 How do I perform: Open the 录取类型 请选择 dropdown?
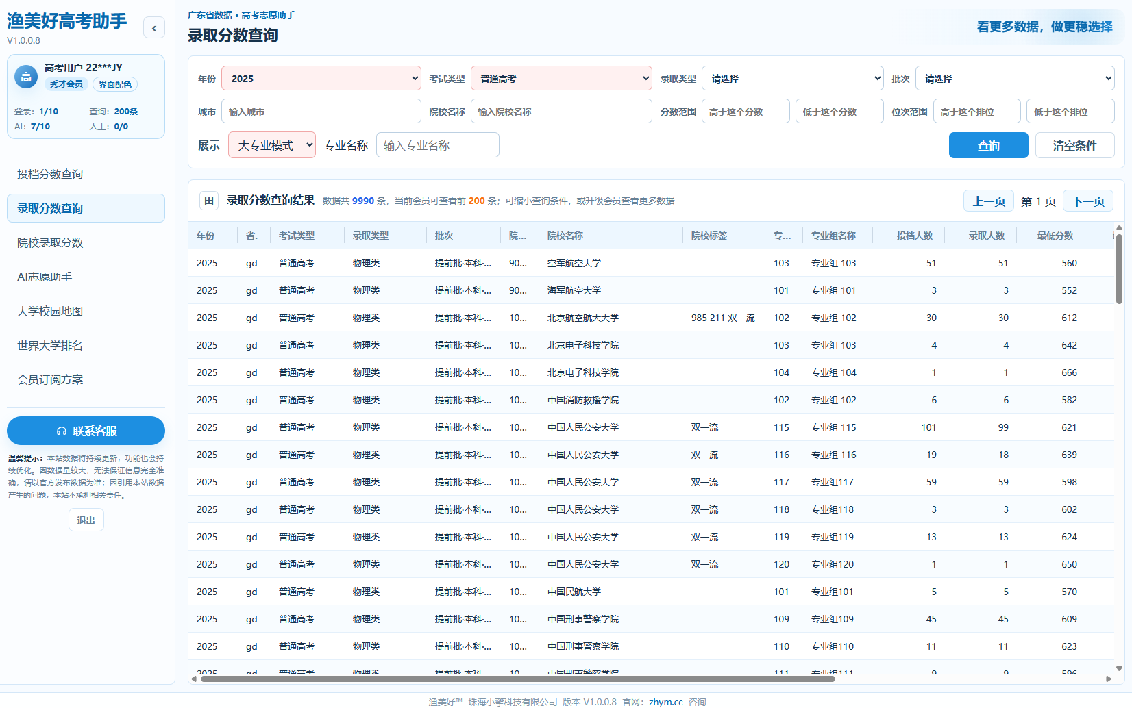click(x=793, y=78)
